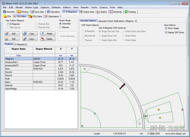The image size is (190, 137).
Task: Open the Licence menu
Action: click(103, 7)
